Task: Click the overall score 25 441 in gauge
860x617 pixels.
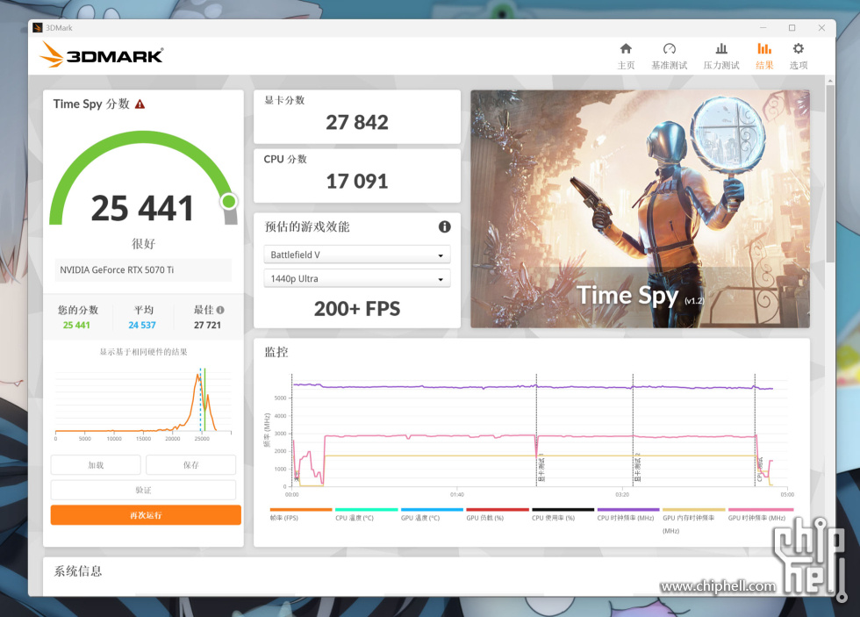Action: click(x=142, y=208)
